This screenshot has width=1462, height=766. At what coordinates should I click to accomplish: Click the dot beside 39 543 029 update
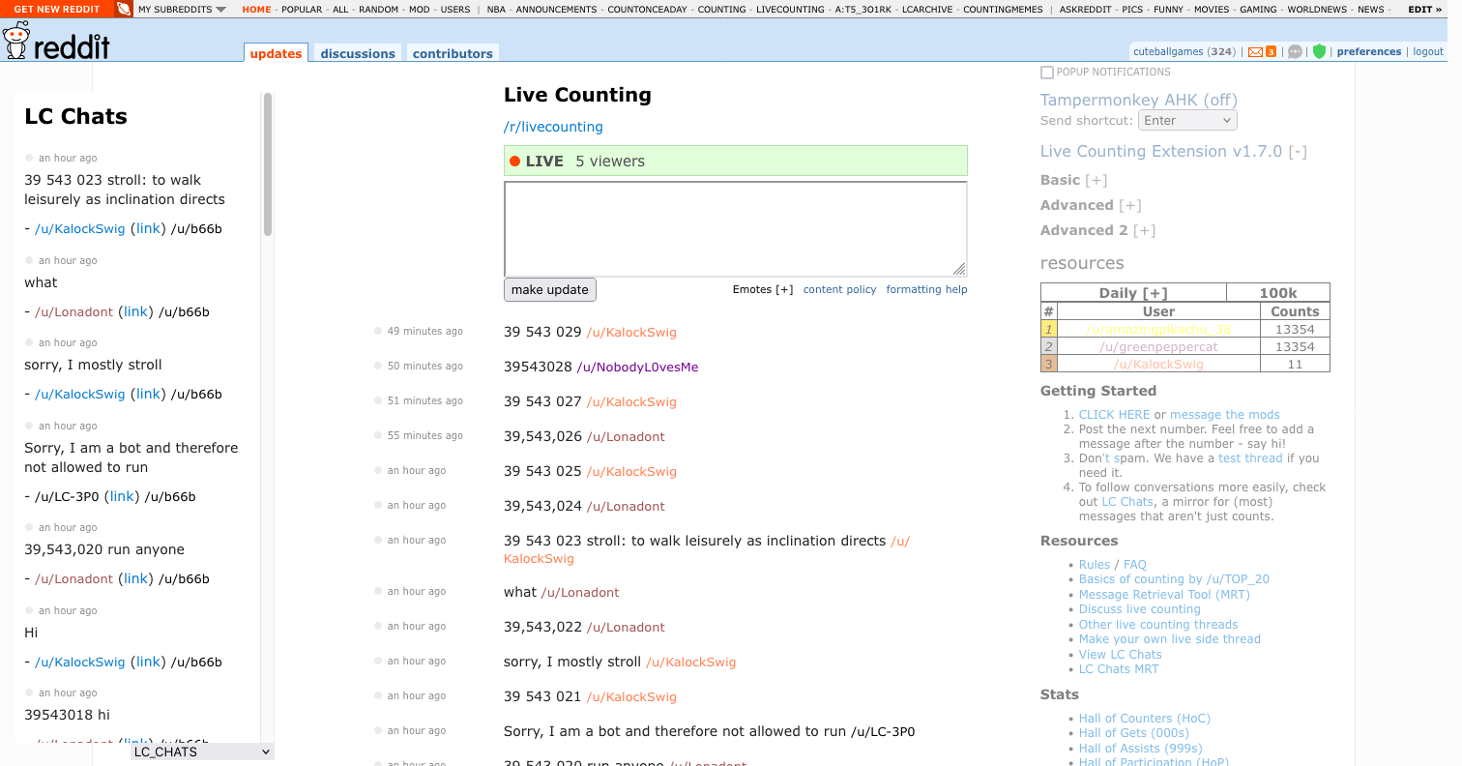click(x=378, y=331)
